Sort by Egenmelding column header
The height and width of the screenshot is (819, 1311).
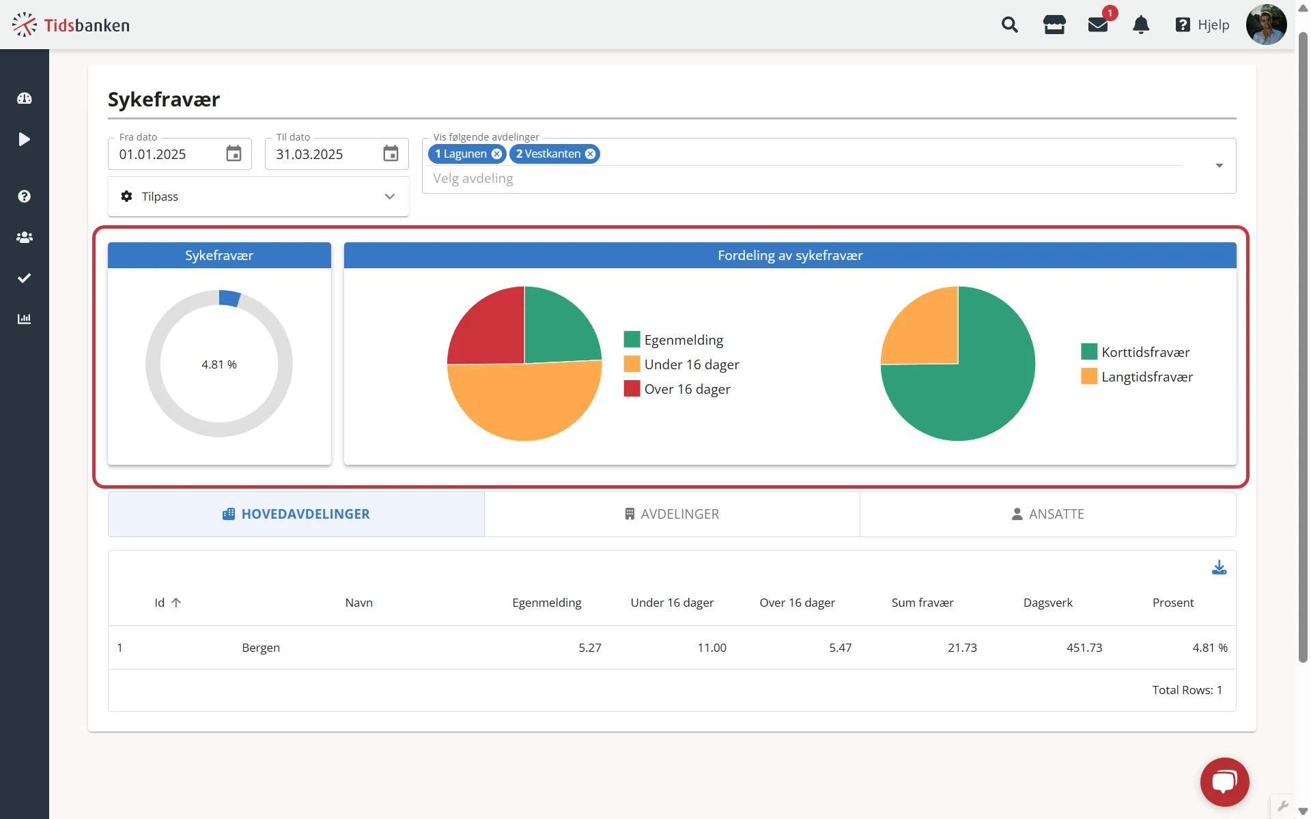tap(547, 603)
